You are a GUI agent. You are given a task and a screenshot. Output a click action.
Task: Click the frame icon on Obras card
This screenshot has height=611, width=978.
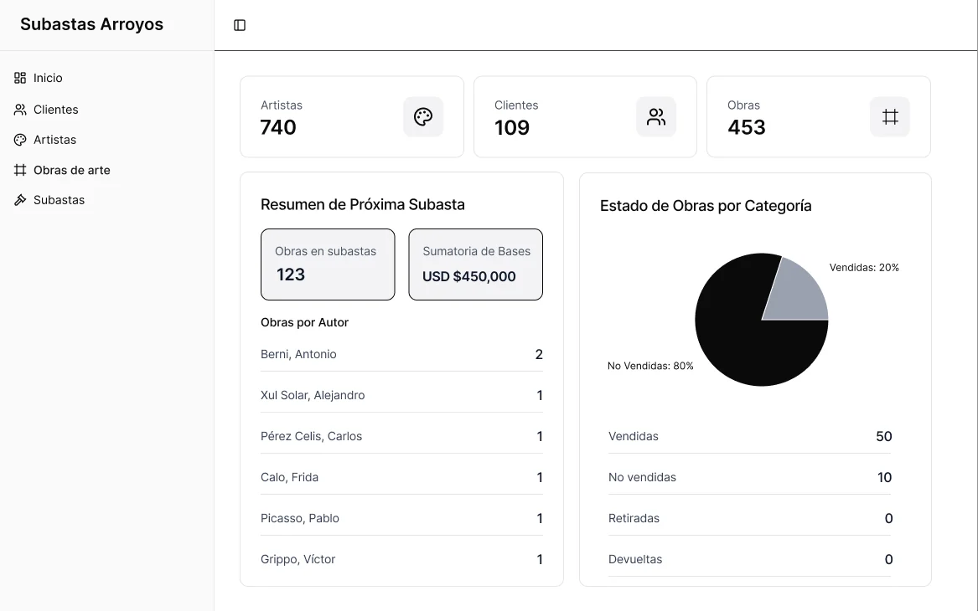890,116
